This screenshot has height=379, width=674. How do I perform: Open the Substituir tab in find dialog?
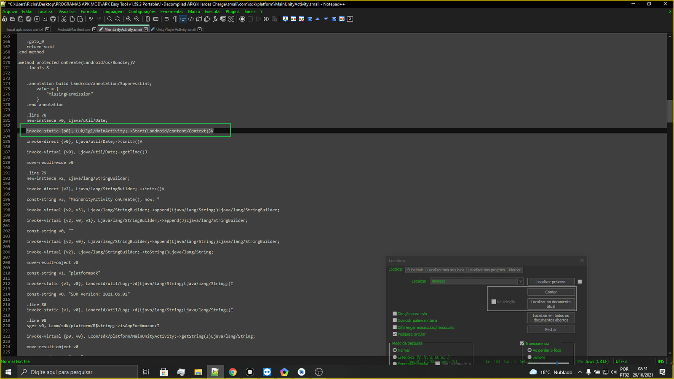pyautogui.click(x=415, y=270)
